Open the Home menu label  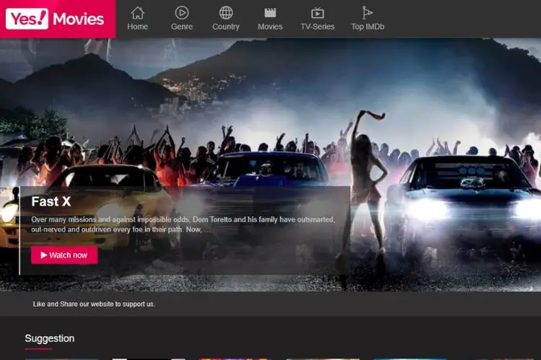point(137,27)
